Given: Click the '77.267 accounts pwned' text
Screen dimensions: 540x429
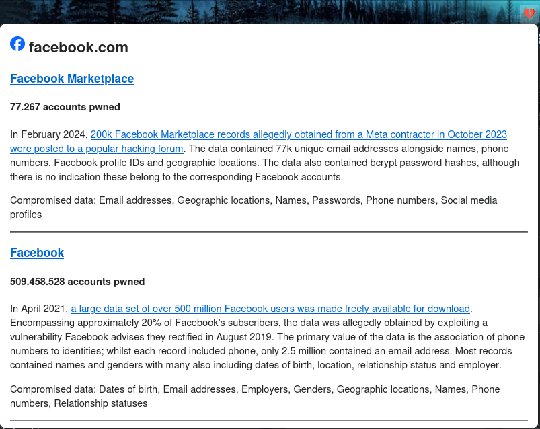Looking at the screenshot, I should pos(65,107).
